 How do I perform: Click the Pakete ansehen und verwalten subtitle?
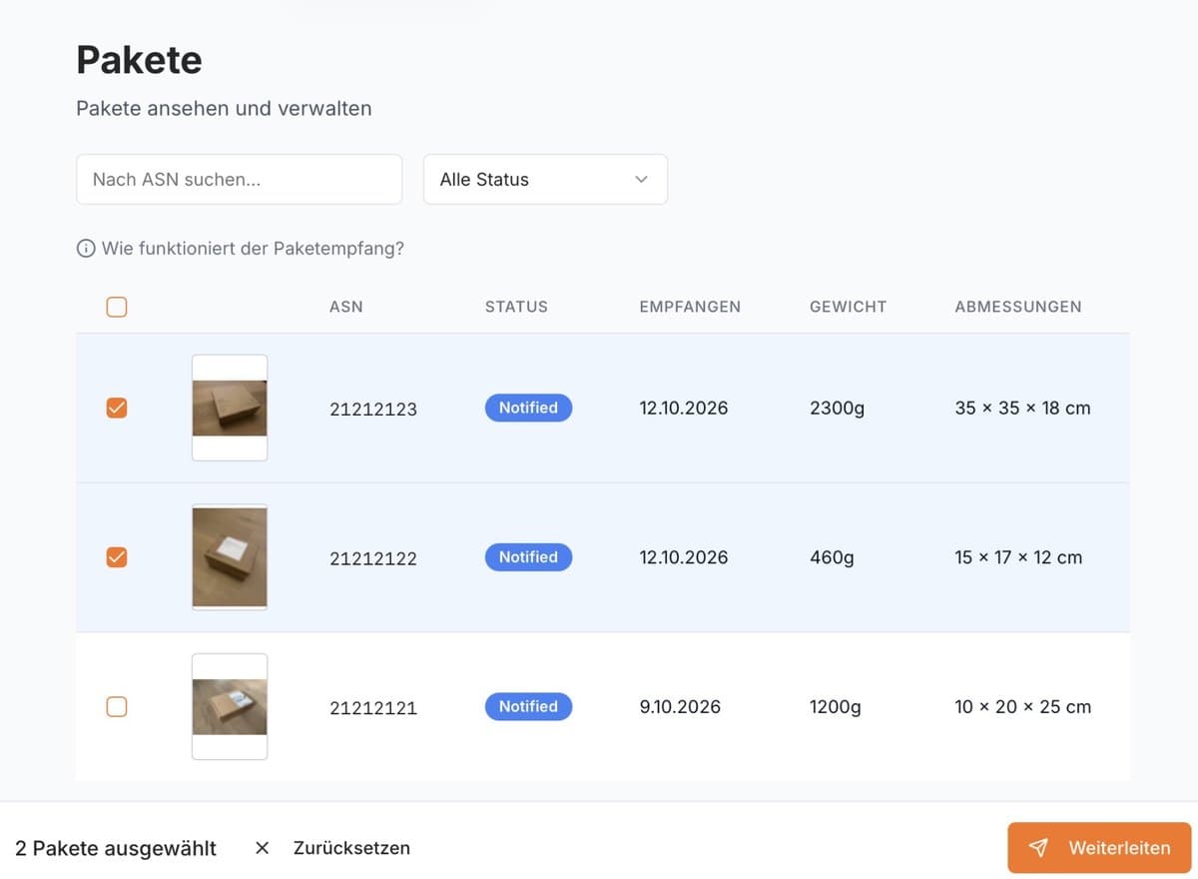[224, 108]
